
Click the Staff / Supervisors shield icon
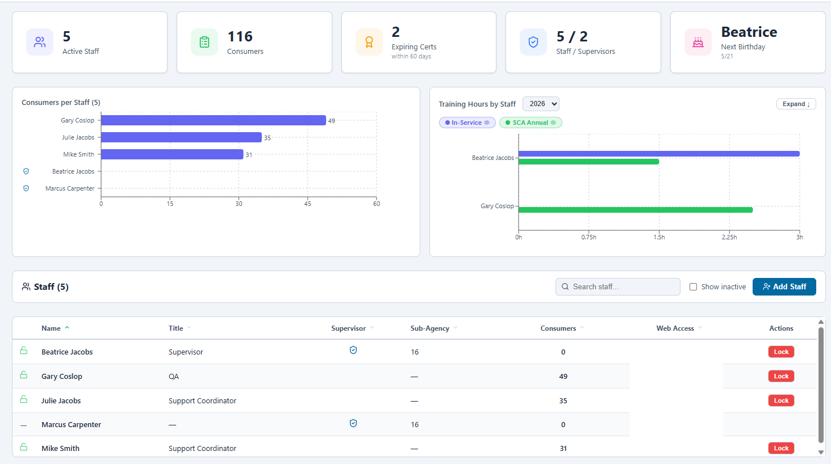pyautogui.click(x=533, y=42)
